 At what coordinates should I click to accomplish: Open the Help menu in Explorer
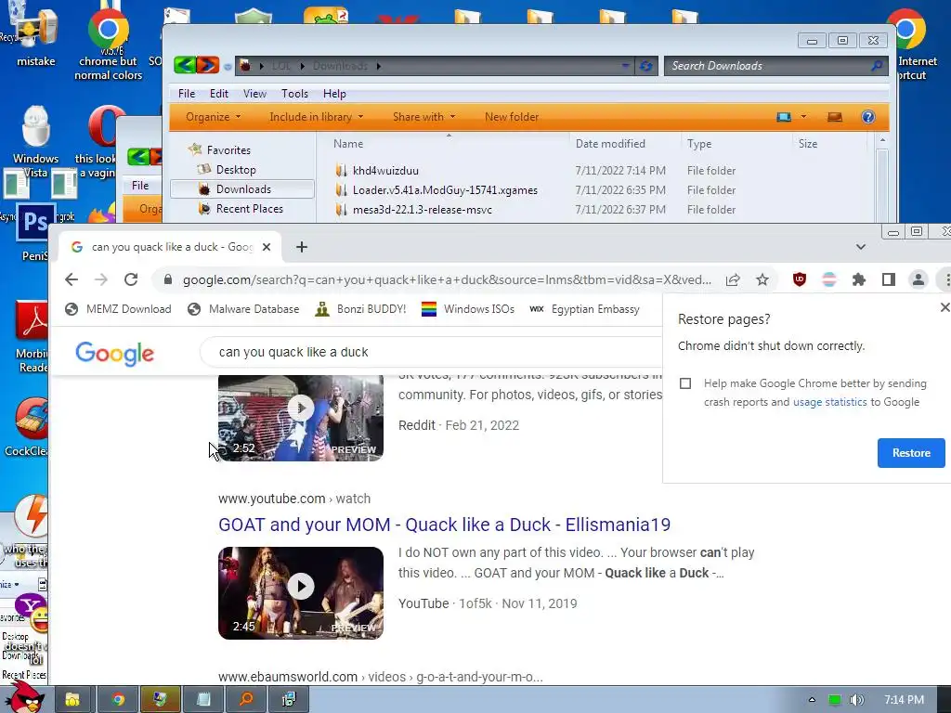pyautogui.click(x=334, y=94)
